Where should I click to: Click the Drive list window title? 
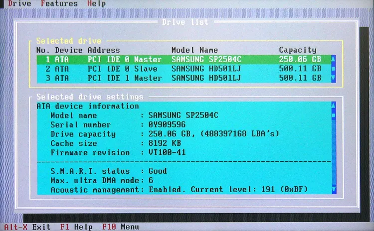pyautogui.click(x=185, y=22)
